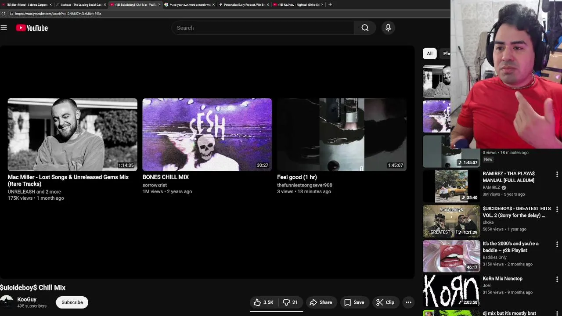
Task: Switch to Personalize Every Product tab
Action: 244,4
